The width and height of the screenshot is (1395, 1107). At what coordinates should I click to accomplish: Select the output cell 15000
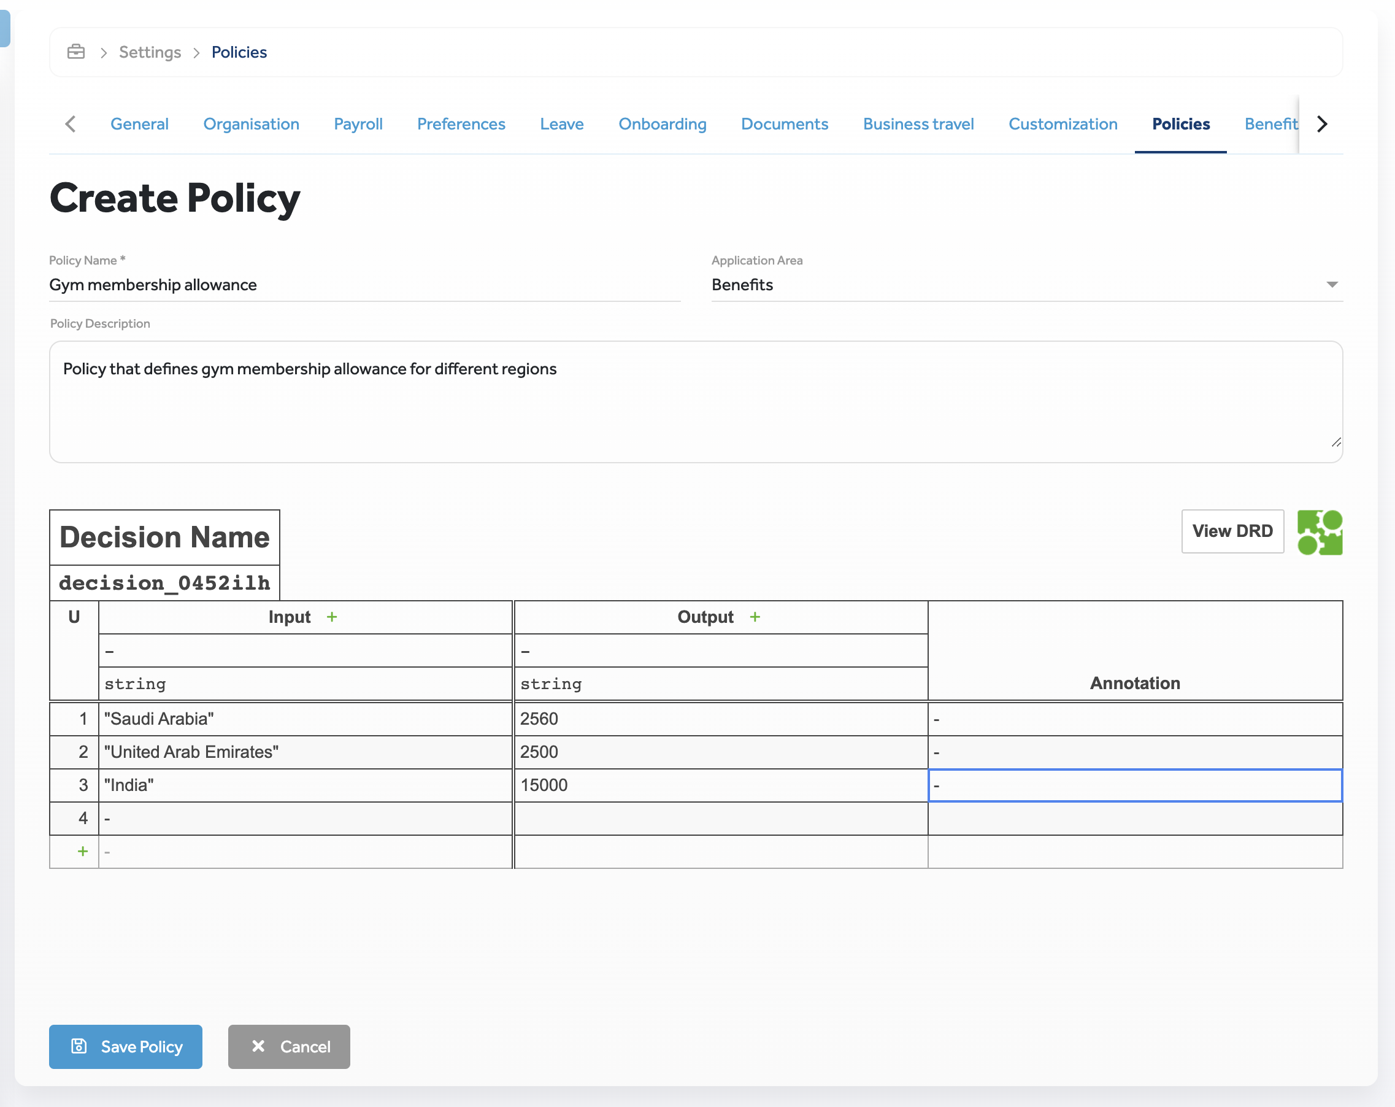(x=721, y=785)
